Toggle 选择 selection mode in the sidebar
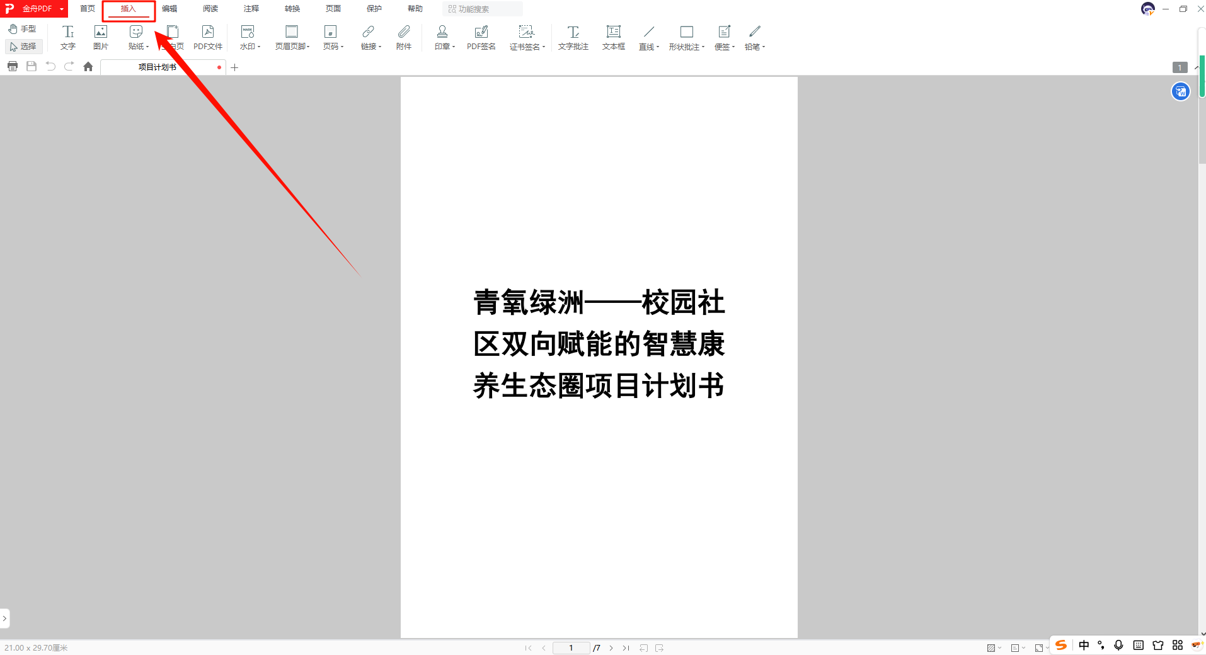 tap(24, 46)
